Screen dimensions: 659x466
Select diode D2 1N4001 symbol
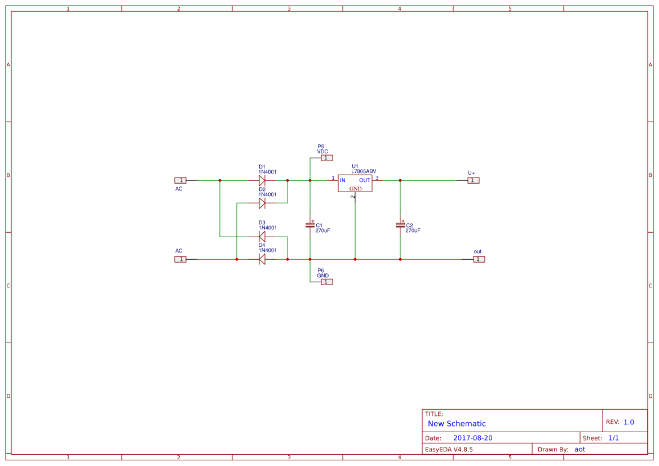point(261,202)
